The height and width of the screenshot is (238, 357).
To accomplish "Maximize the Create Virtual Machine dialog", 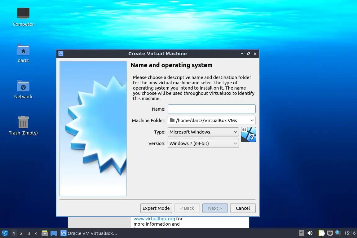I will 249,54.
